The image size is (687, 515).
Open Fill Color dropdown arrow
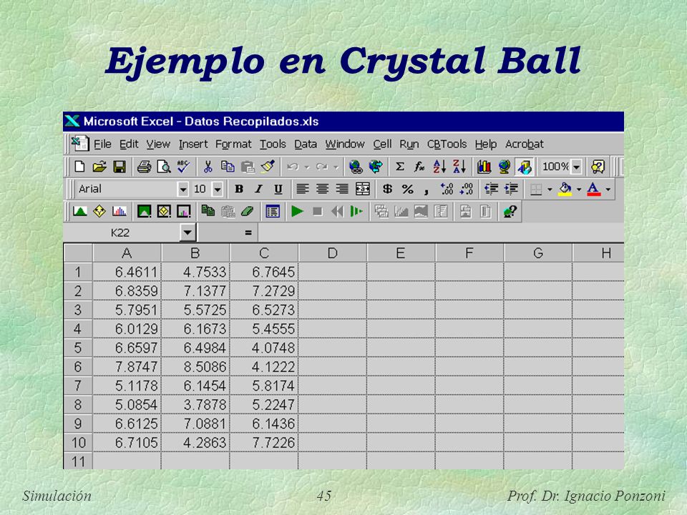pos(578,190)
